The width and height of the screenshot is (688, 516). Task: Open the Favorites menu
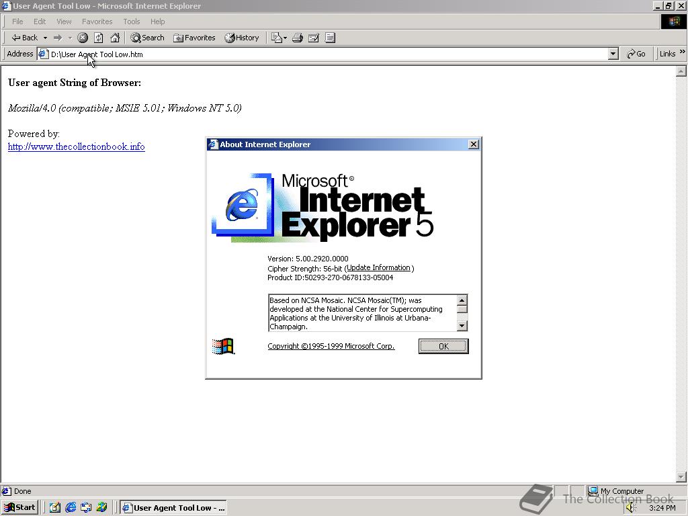coord(97,21)
